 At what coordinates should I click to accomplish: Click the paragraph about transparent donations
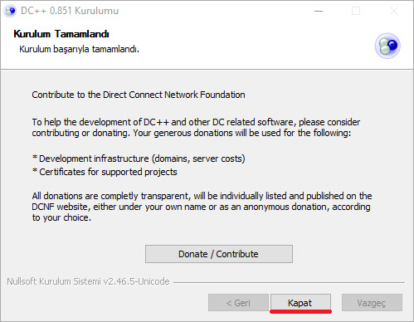(202, 207)
